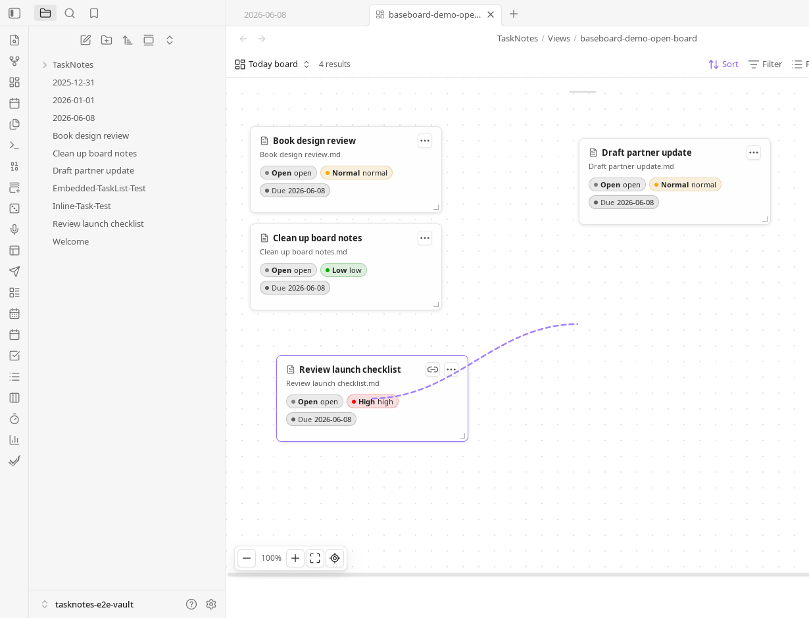This screenshot has height=618, width=809.
Task: Click the double checkmark ribbon icon
Action: point(14,461)
